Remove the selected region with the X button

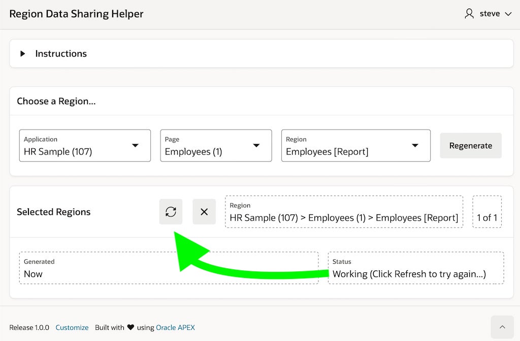click(x=204, y=212)
